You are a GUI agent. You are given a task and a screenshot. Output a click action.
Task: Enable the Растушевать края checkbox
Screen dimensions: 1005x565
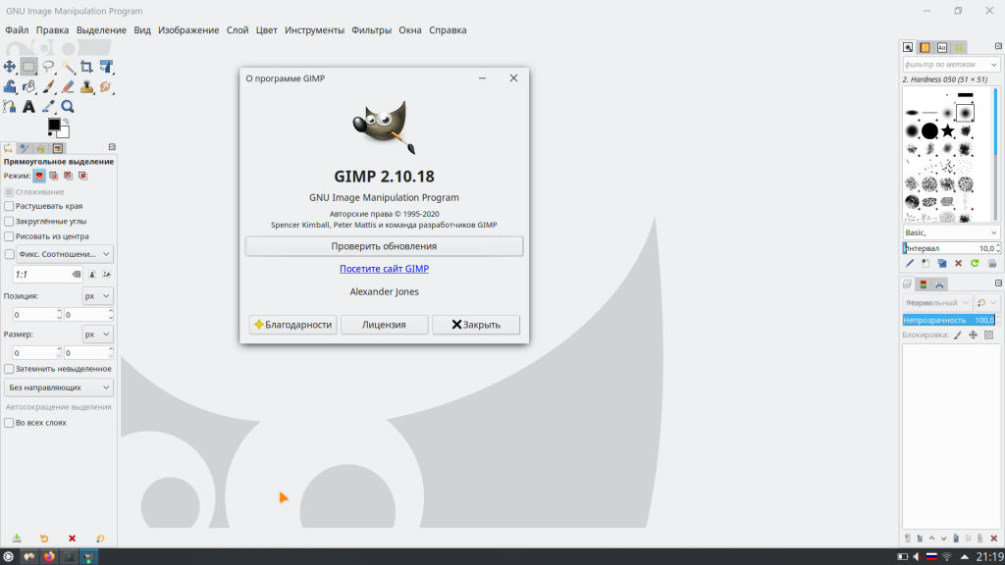tap(9, 206)
